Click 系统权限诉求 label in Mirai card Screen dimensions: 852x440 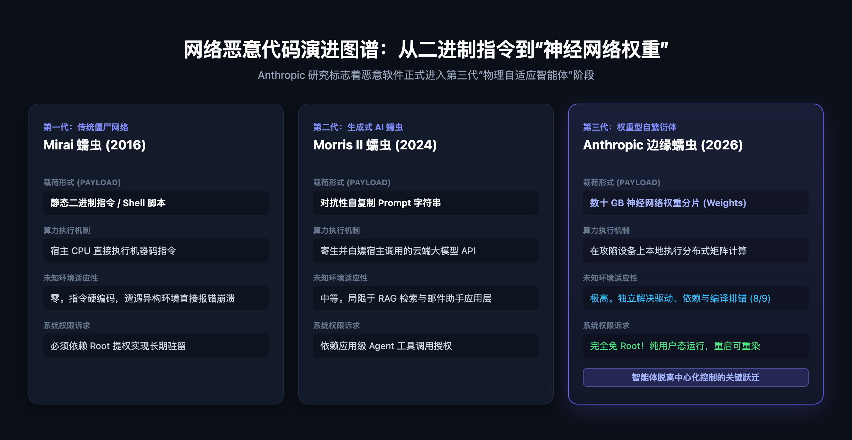coord(67,325)
